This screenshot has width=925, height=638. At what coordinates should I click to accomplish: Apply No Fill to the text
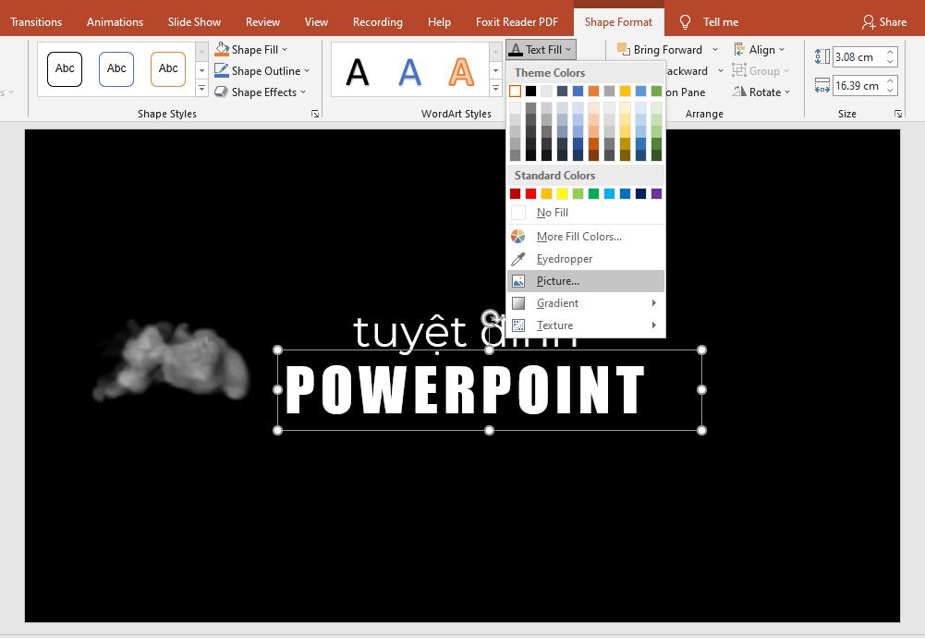click(551, 212)
